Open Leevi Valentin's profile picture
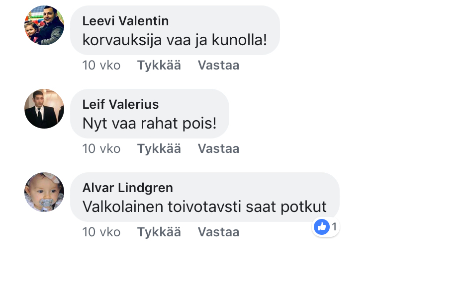The height and width of the screenshot is (281, 466). (44, 25)
